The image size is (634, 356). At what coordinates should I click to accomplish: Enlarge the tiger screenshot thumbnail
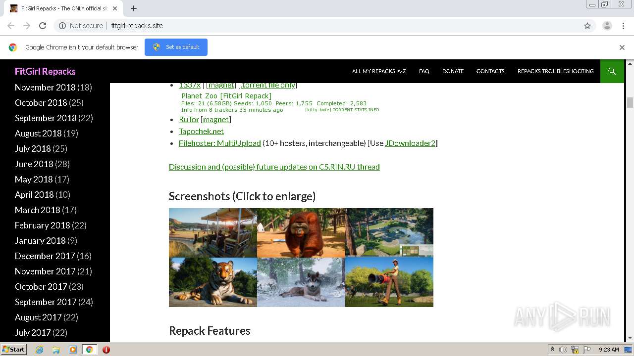(213, 282)
